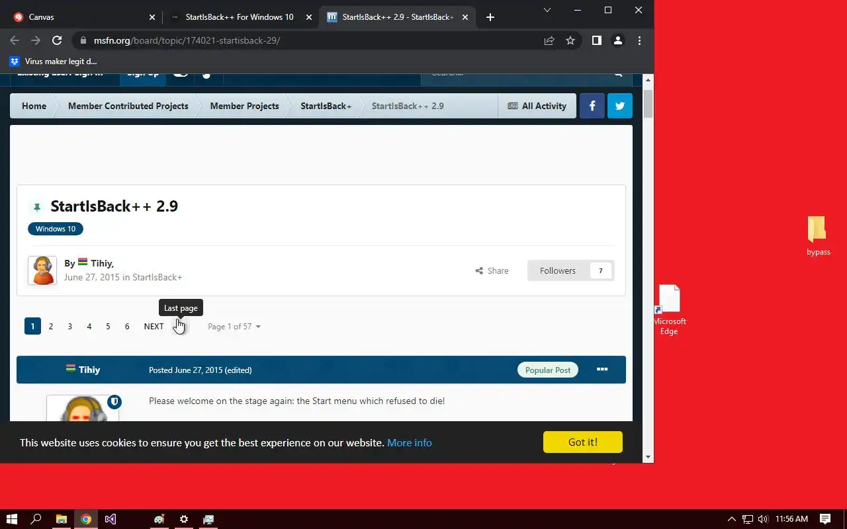Go to page 4 of topic
The height and width of the screenshot is (529, 847).
click(89, 326)
